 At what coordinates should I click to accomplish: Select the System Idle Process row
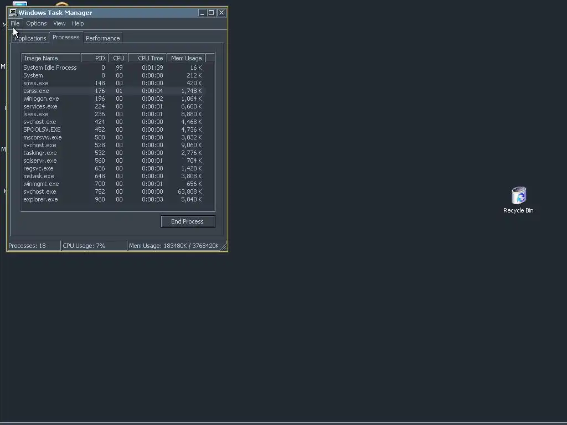click(x=114, y=68)
